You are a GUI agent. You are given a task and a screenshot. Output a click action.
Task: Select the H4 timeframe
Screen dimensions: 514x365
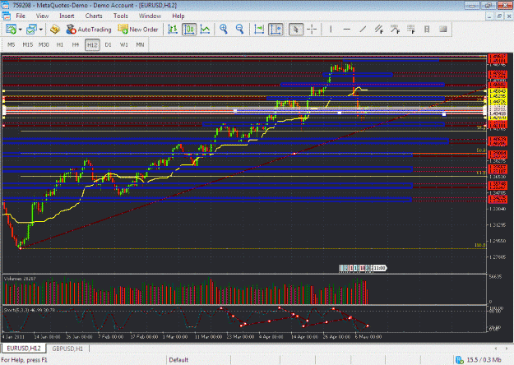pos(76,44)
